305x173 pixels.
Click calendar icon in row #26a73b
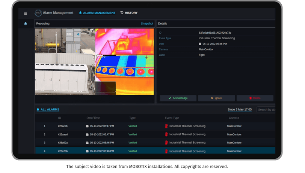(87, 151)
